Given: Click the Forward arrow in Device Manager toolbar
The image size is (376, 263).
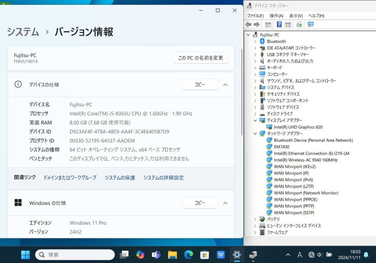Looking at the screenshot, I should click(257, 24).
